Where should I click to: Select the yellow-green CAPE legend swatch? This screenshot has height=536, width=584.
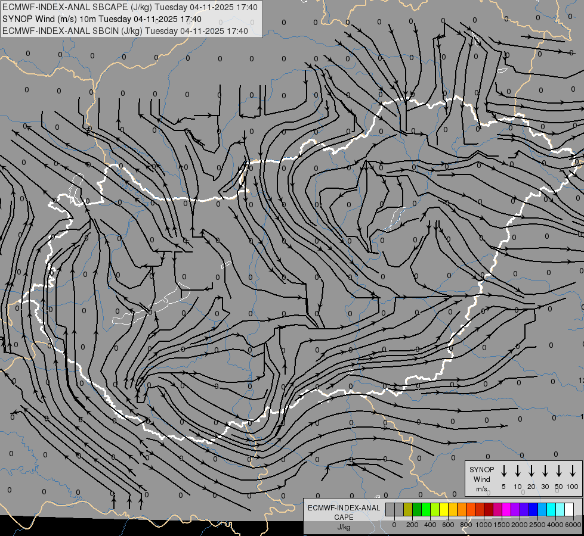(435, 509)
